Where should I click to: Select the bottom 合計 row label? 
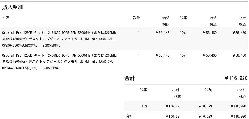pos(129,116)
